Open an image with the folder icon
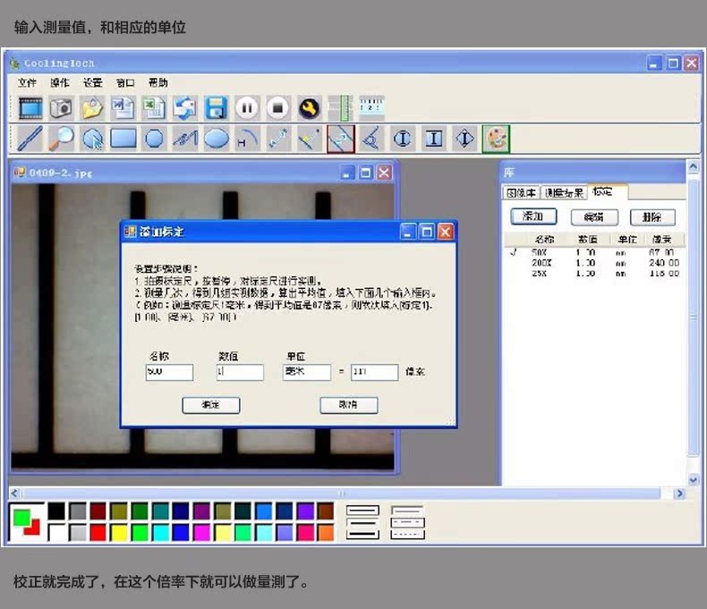707x609 pixels. (x=91, y=109)
